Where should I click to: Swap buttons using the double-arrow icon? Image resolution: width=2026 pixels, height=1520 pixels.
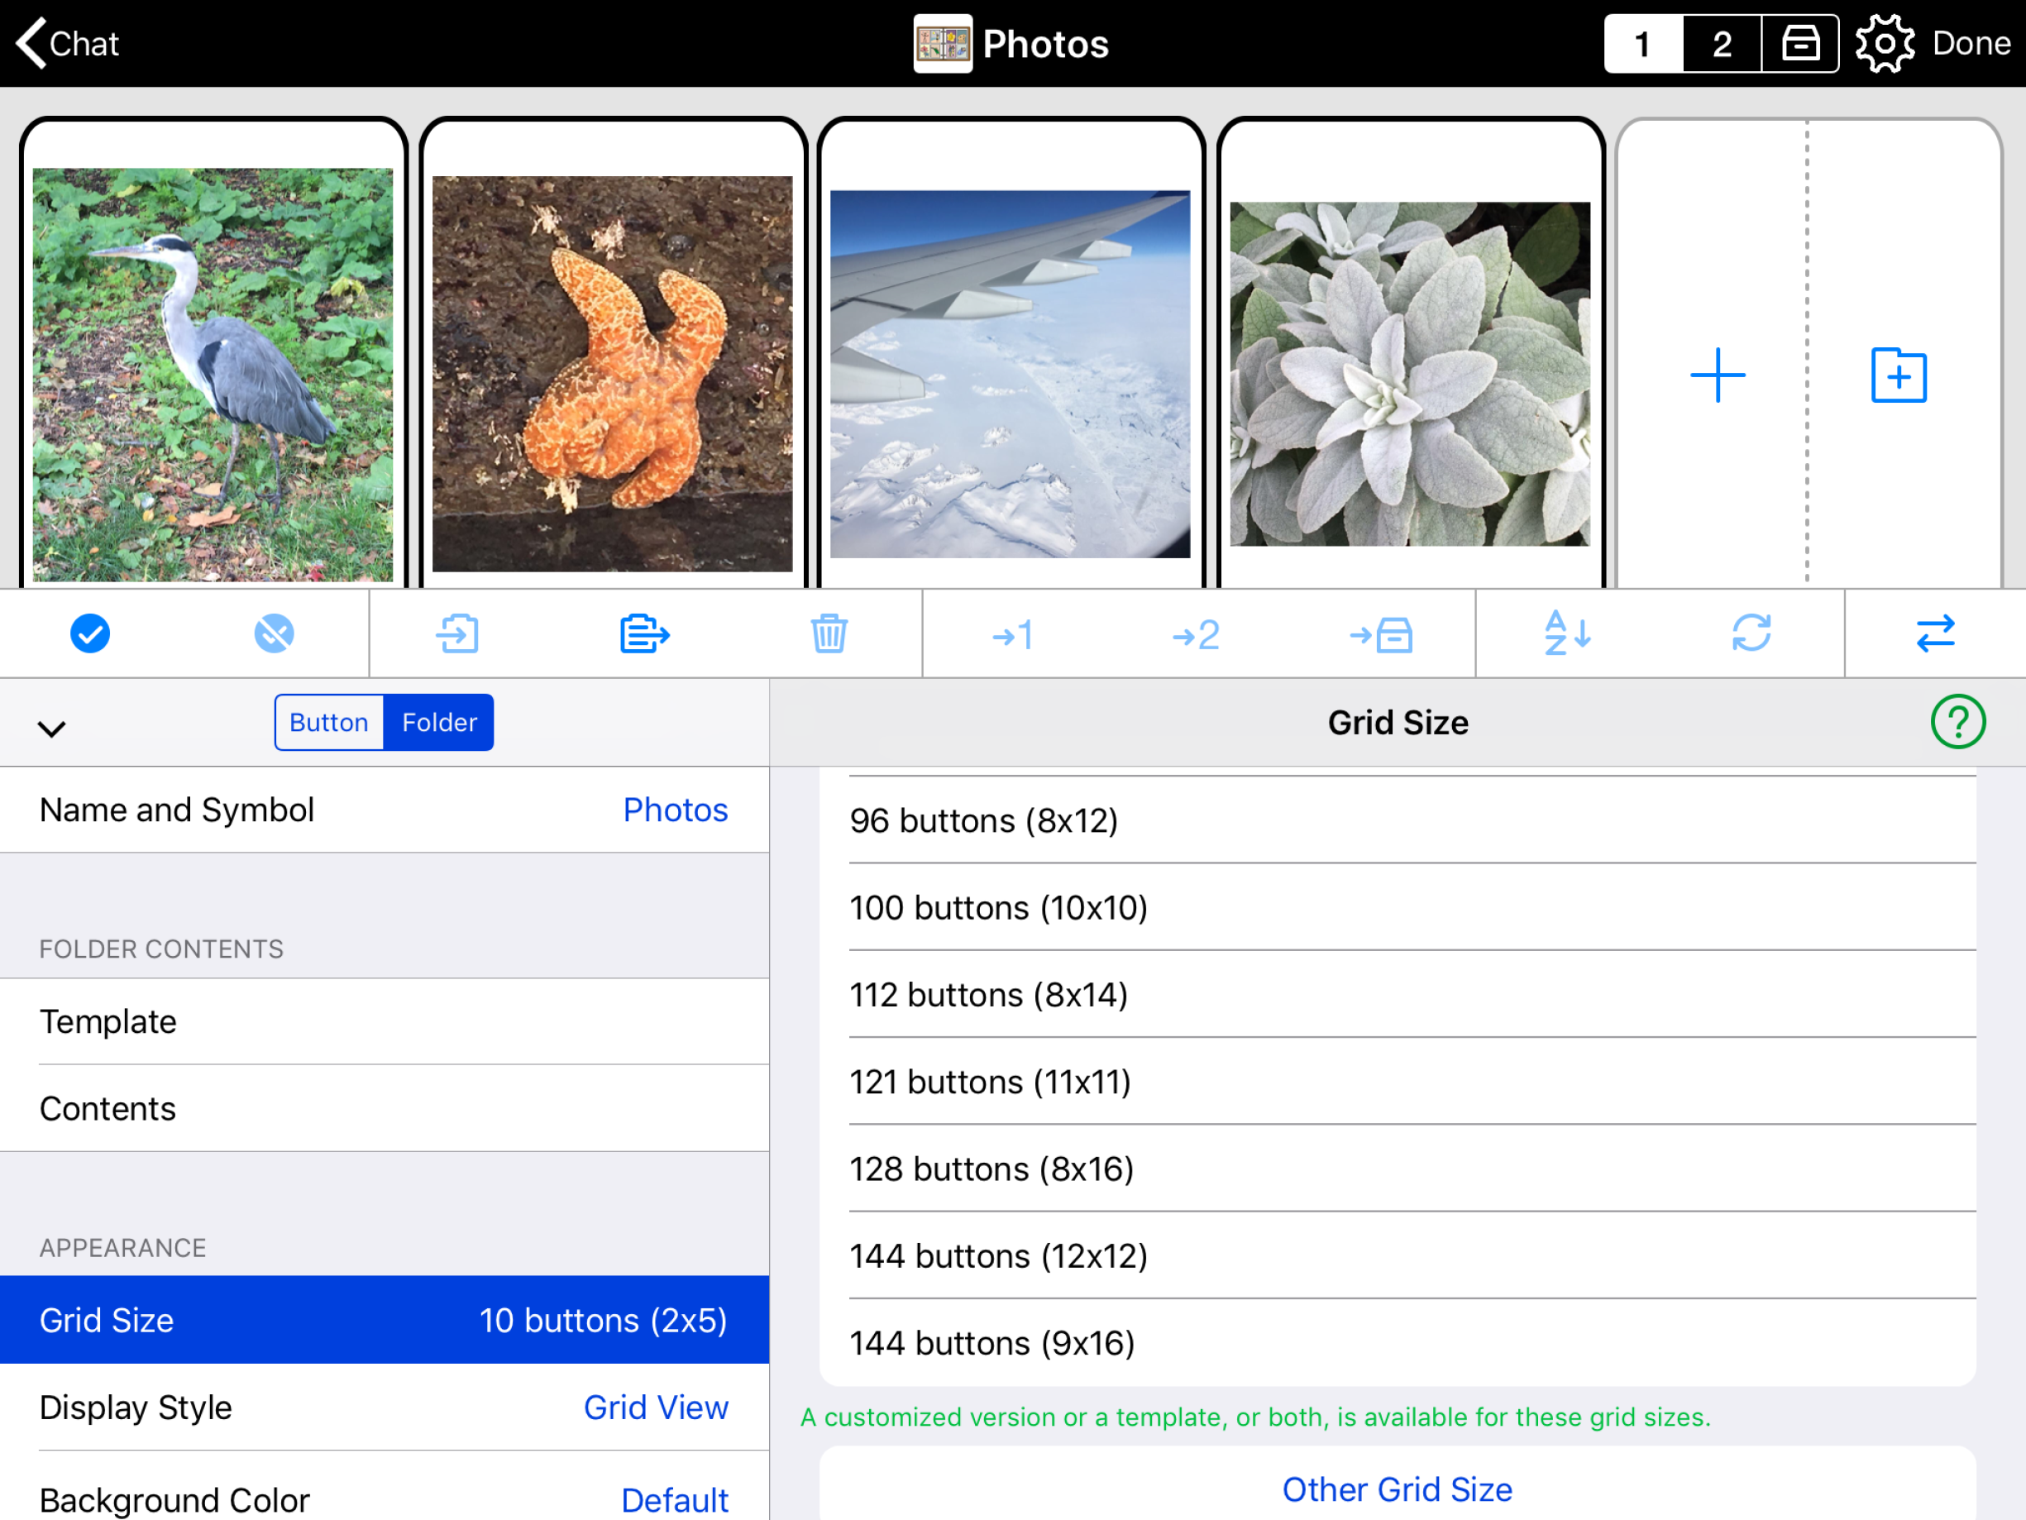[x=1934, y=633]
